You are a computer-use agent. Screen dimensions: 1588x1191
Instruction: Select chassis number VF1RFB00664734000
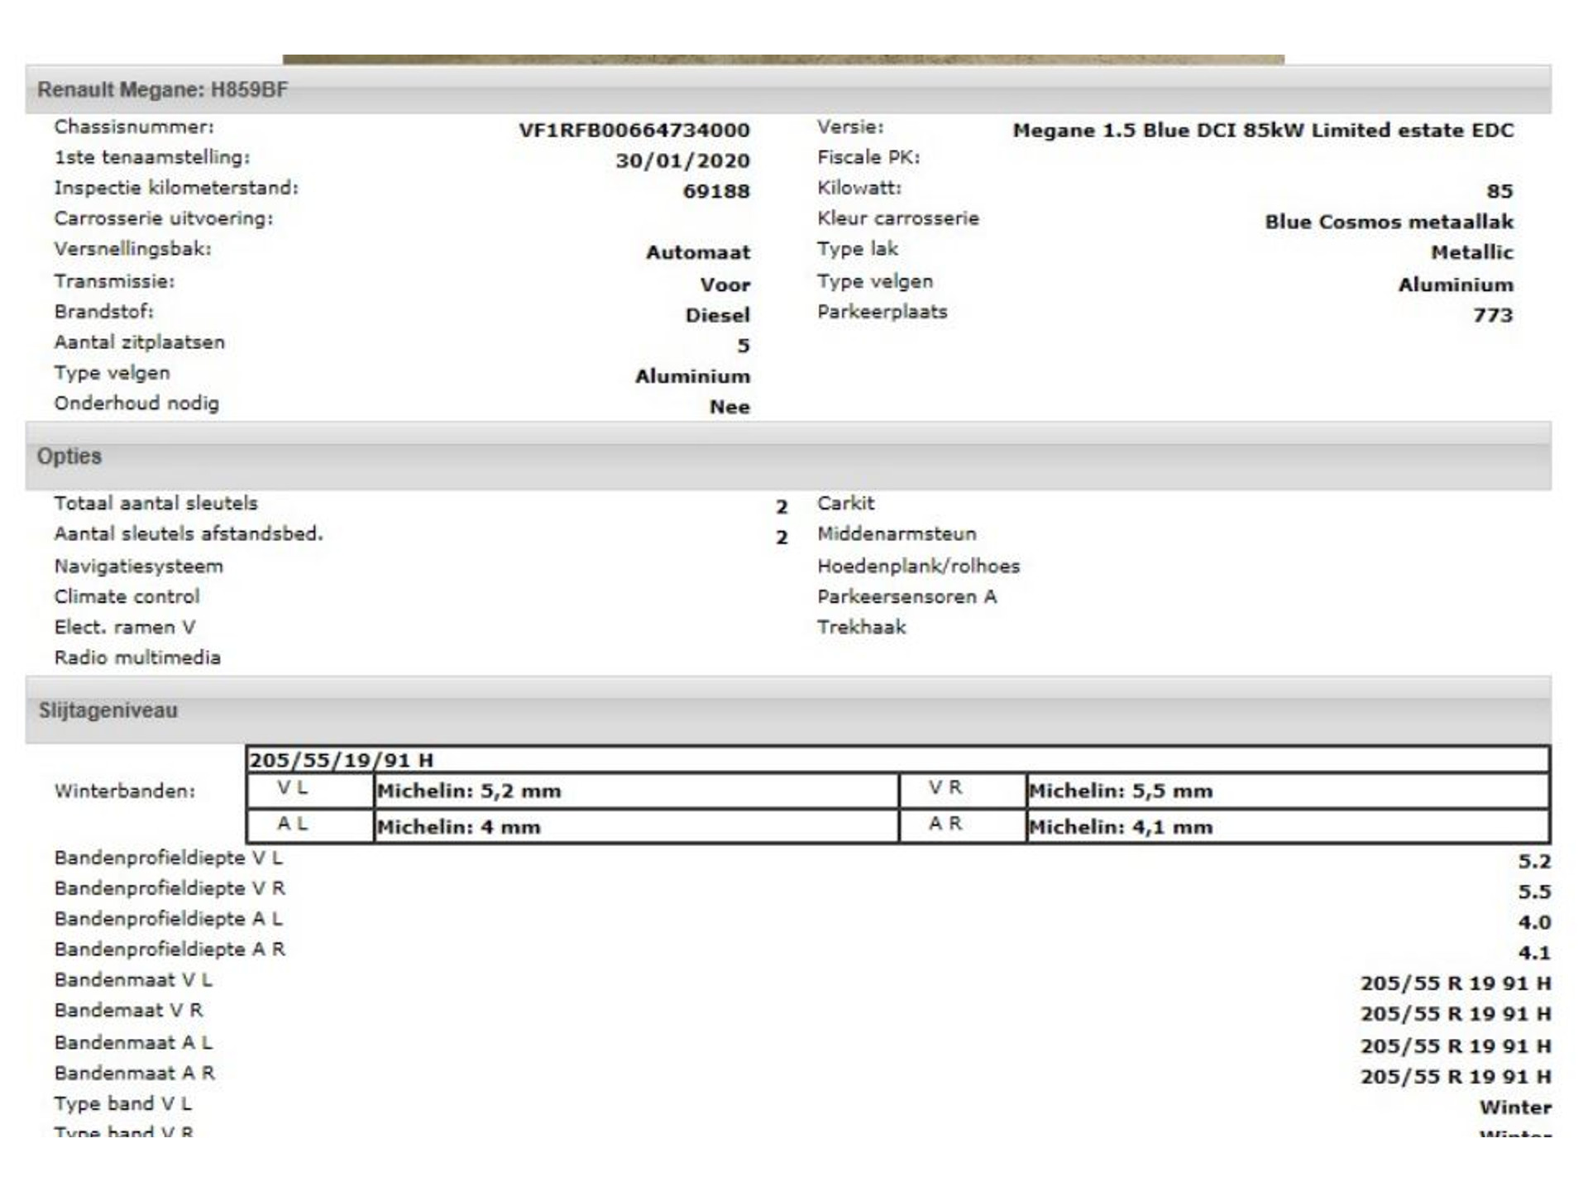634,130
